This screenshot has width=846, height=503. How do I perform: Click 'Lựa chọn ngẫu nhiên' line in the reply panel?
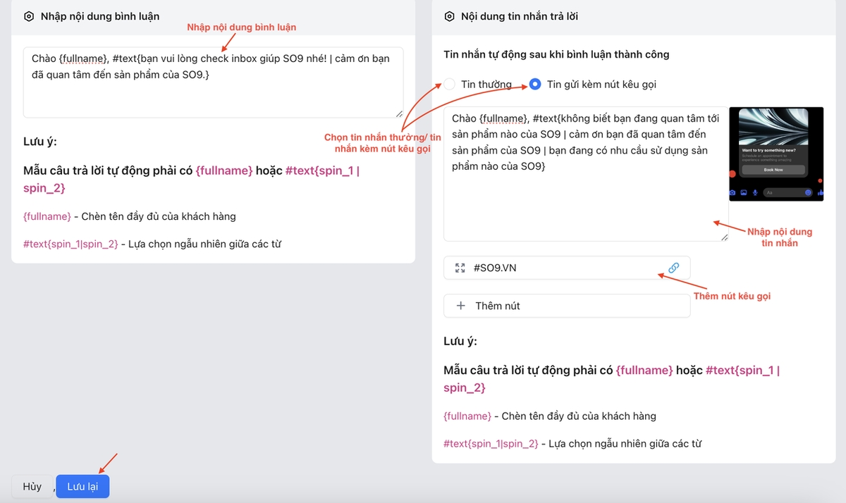[x=572, y=444]
